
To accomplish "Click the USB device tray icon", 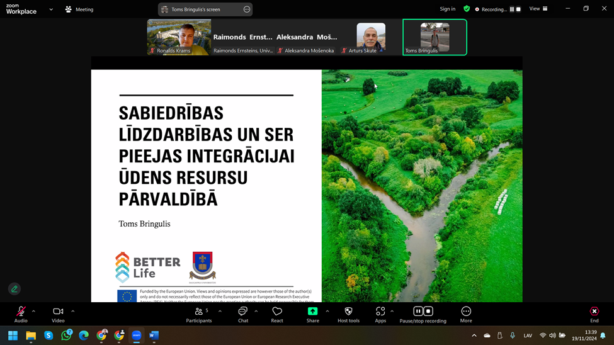I will [499, 336].
